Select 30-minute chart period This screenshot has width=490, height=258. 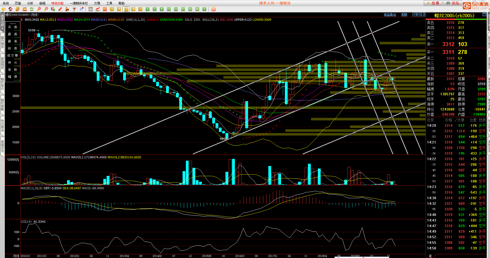click(x=176, y=9)
